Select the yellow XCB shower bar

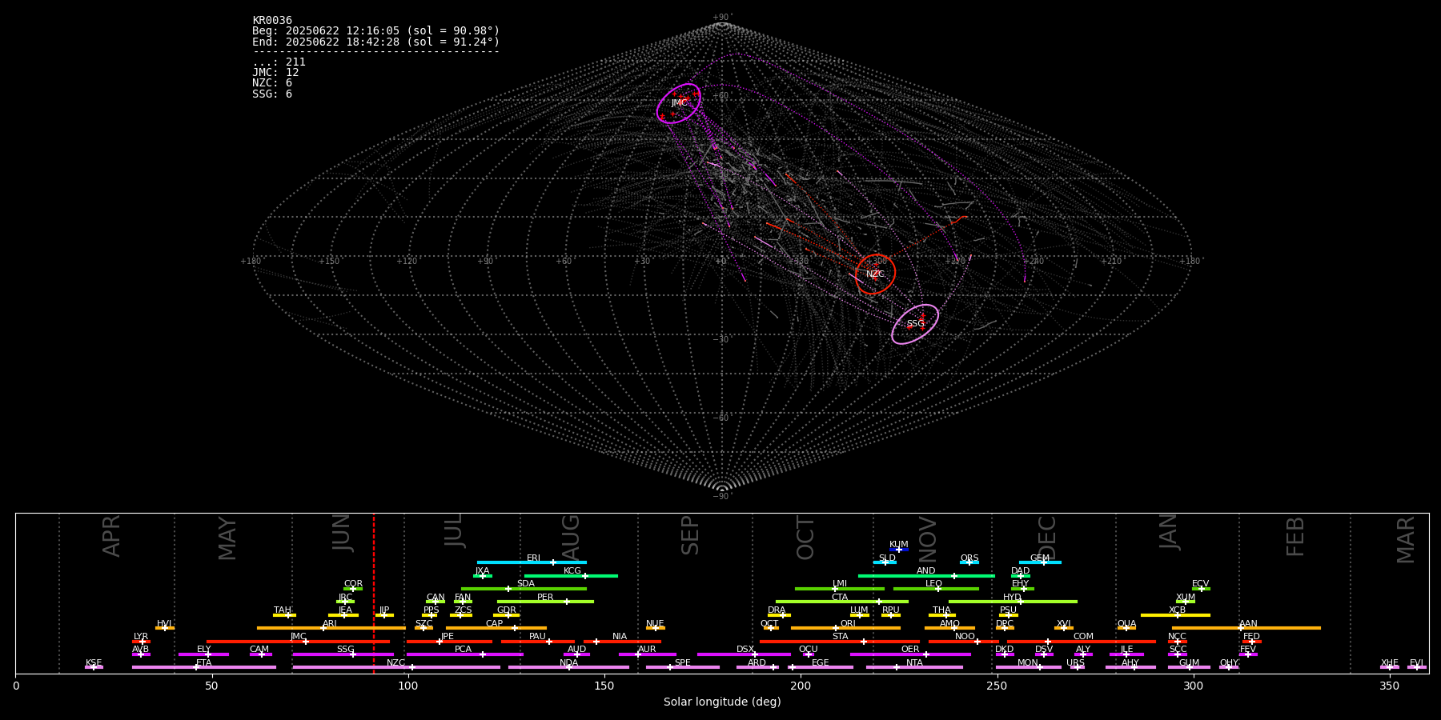point(1175,615)
